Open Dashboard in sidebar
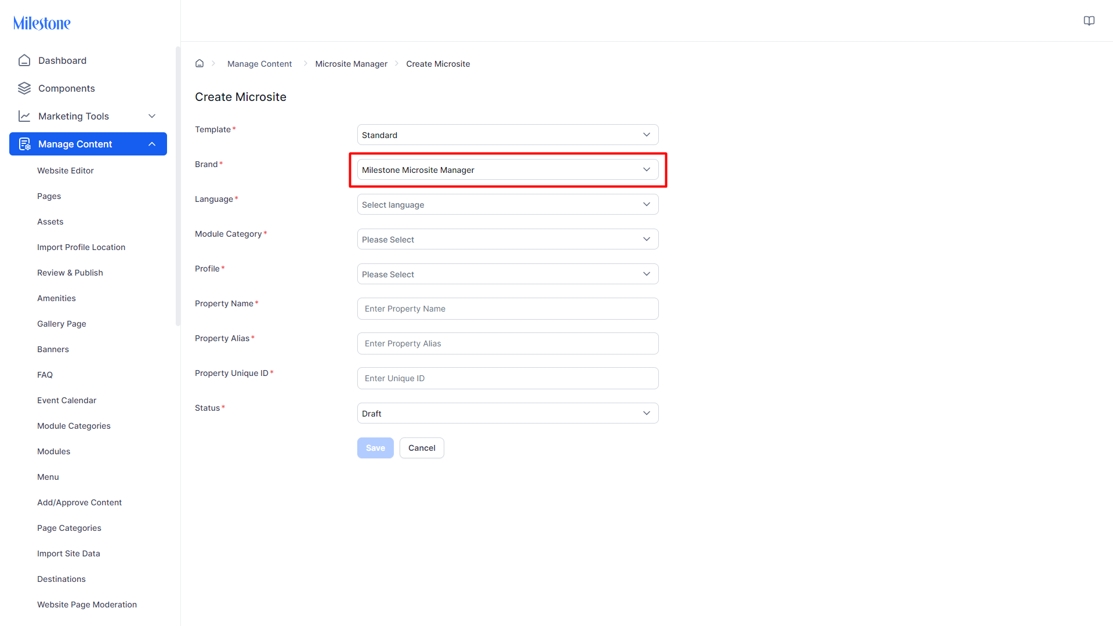This screenshot has width=1113, height=626. point(88,60)
